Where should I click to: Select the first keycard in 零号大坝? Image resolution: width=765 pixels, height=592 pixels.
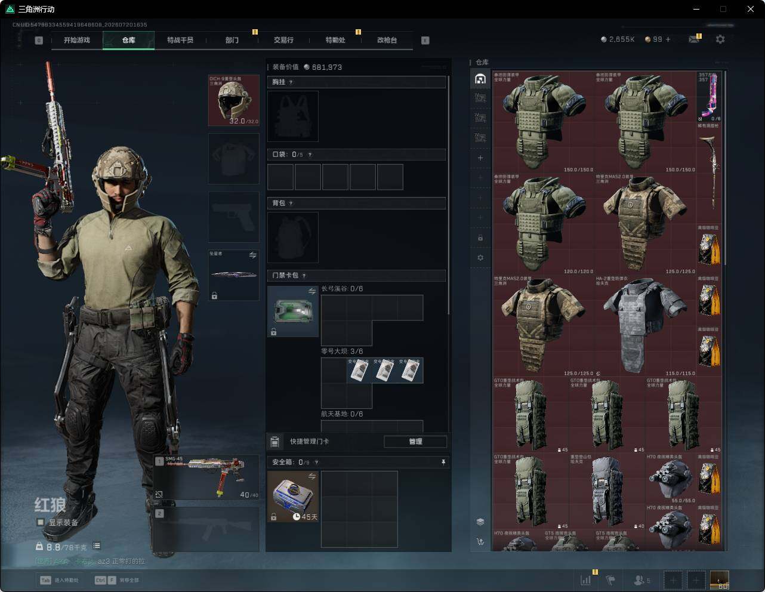tap(359, 371)
